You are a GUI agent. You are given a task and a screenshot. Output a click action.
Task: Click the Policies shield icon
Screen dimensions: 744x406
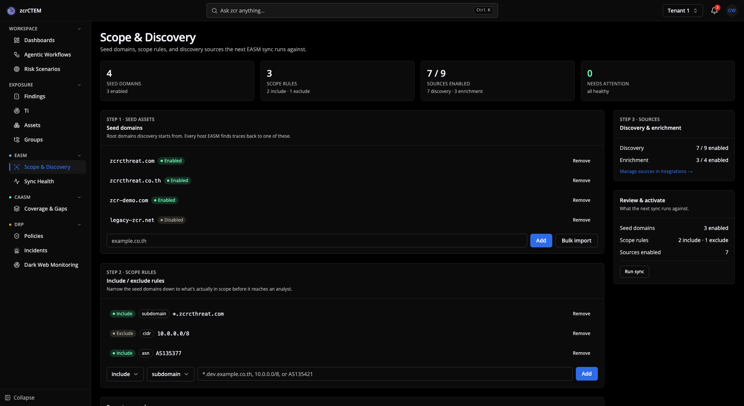tap(17, 236)
